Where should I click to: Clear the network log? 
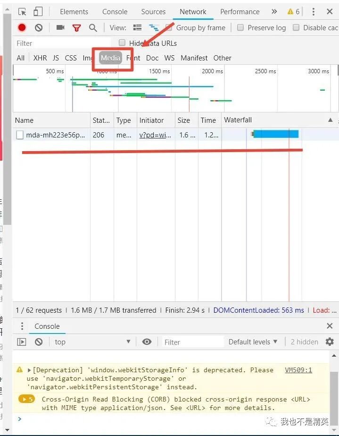pos(39,27)
